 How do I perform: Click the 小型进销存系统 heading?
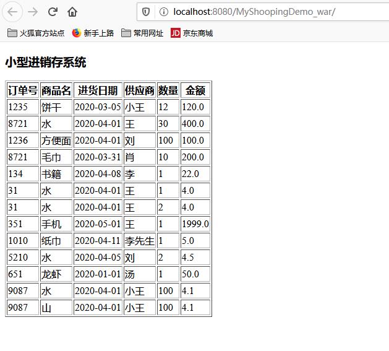point(46,62)
